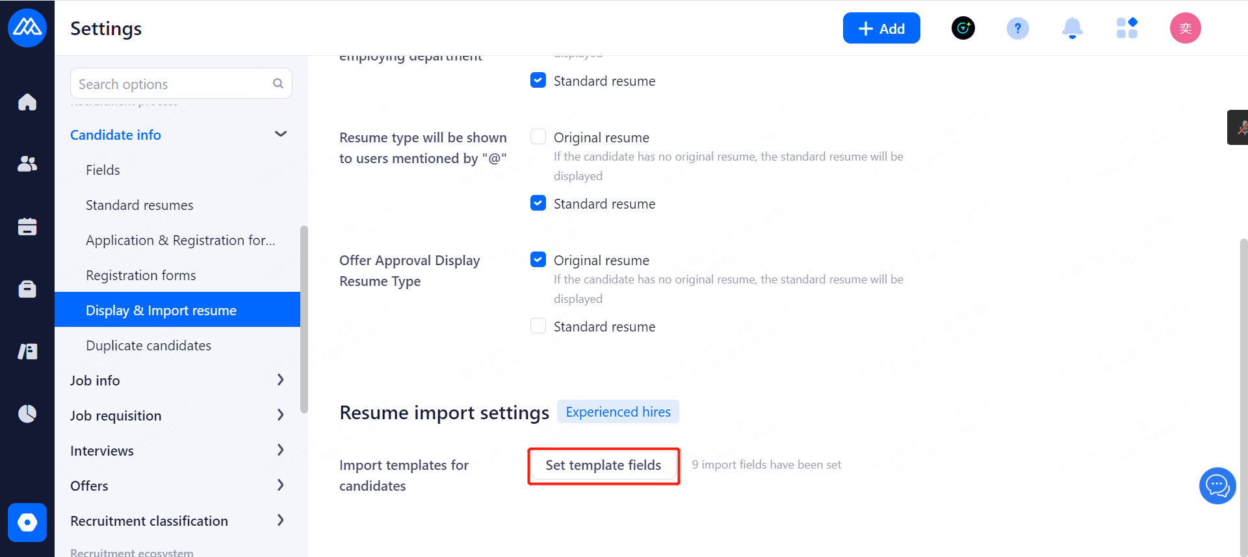Expand the Job info section
This screenshot has height=557, width=1248.
coord(280,380)
